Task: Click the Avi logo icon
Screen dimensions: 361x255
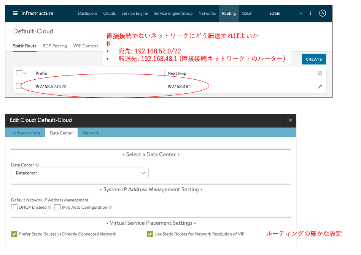Action: [x=322, y=13]
